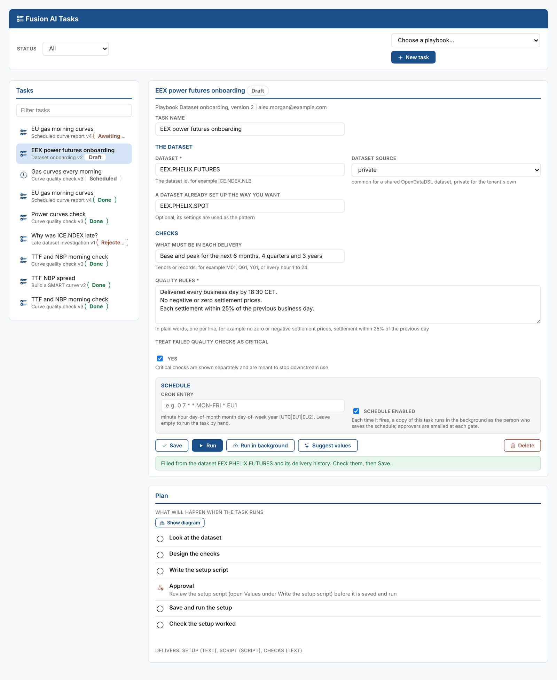Select the TTF NBP spread task
The image size is (557, 680).
click(x=74, y=281)
